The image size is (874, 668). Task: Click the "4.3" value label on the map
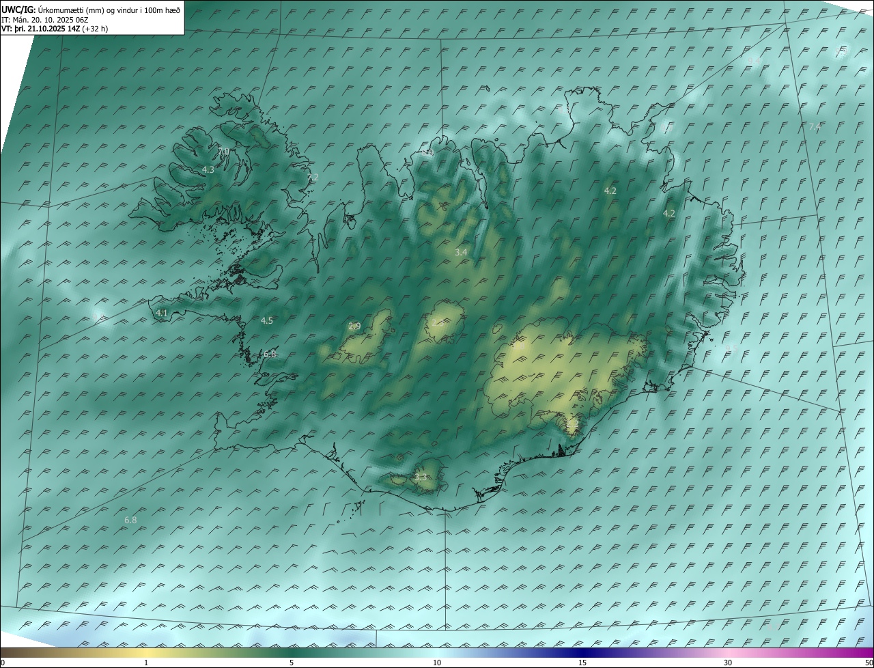coord(208,169)
